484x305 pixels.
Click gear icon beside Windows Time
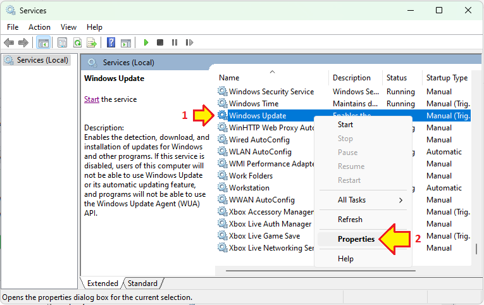coord(222,103)
